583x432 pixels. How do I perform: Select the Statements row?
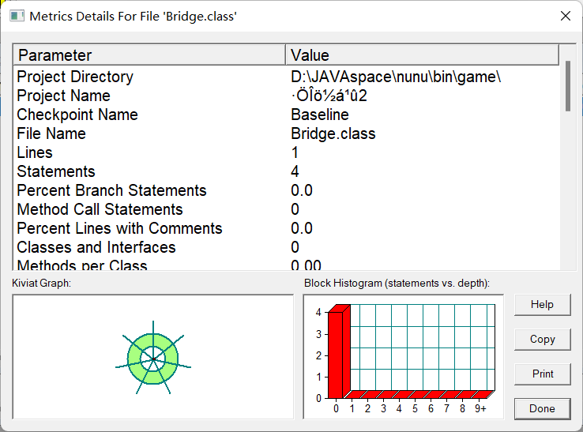56,171
